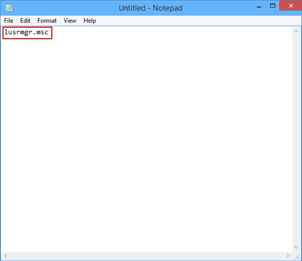Click the resize grip in window corner
Viewport: 302px width, 261px height.
pyautogui.click(x=297, y=256)
